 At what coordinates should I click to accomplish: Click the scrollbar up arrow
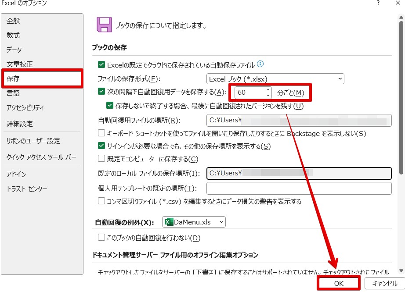pos(401,18)
